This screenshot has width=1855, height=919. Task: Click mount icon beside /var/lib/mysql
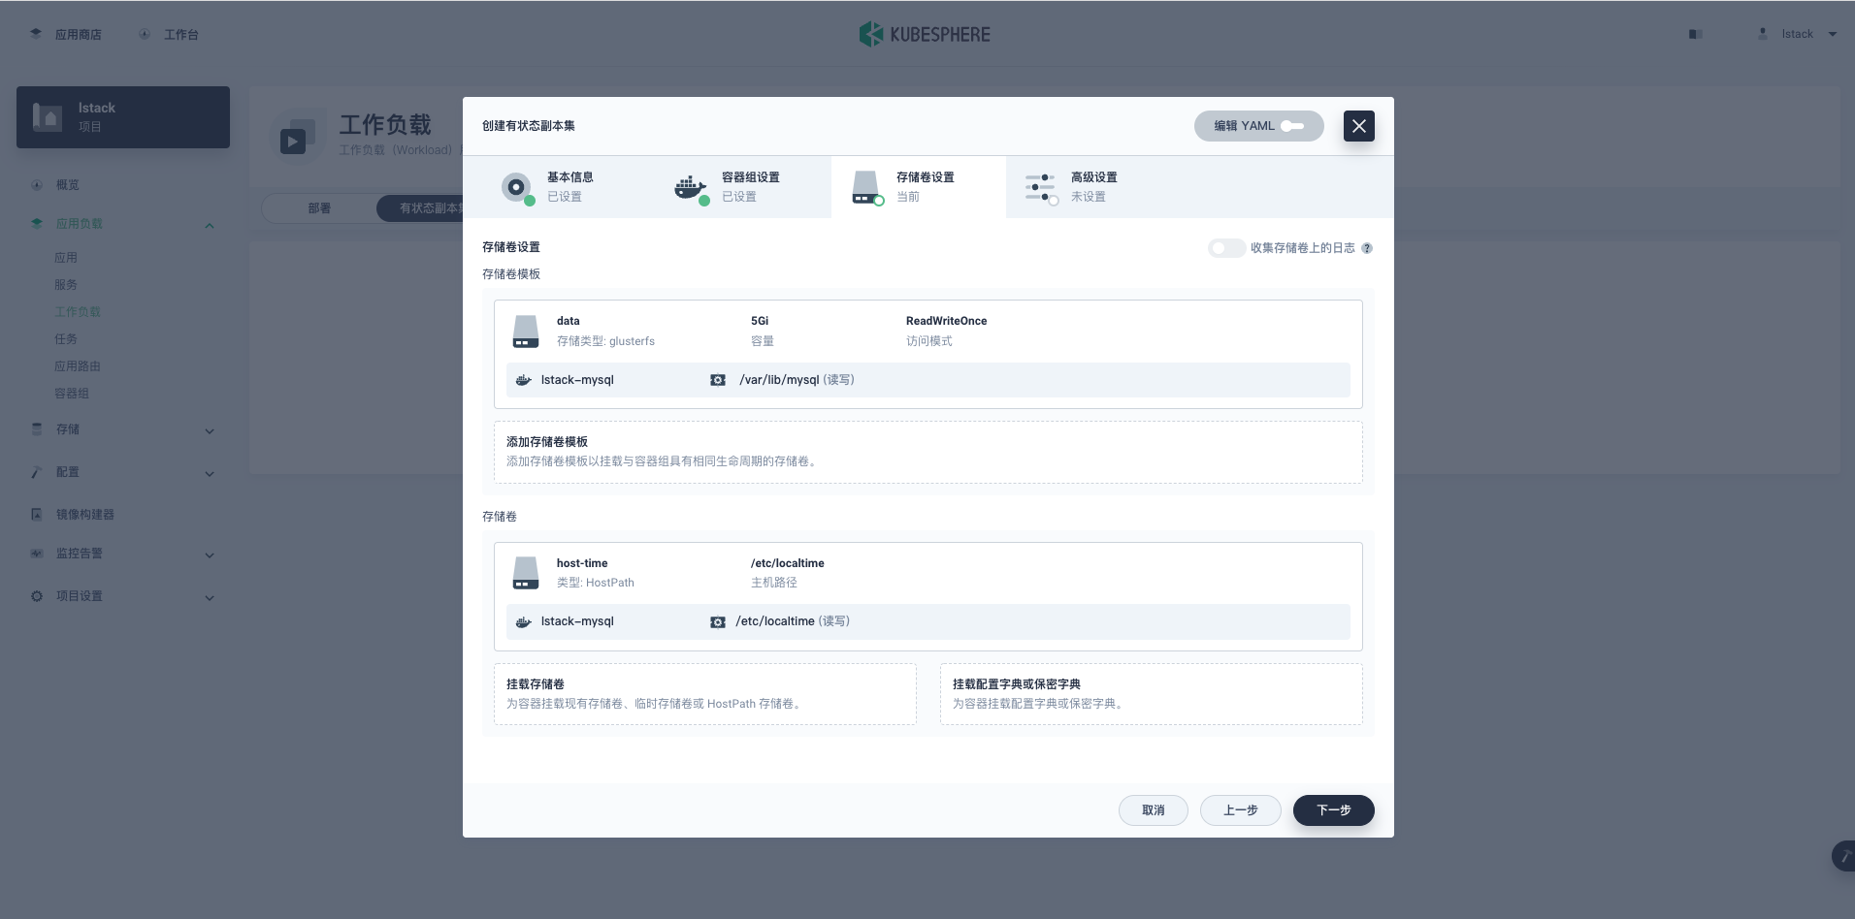click(x=718, y=380)
